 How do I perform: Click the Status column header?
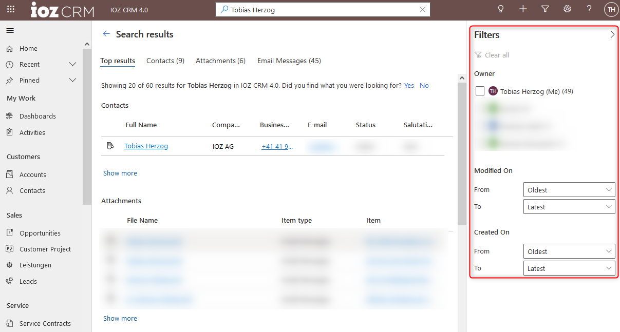[365, 125]
